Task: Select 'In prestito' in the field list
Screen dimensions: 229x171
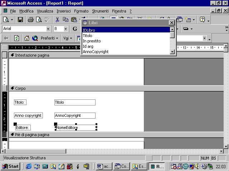Action: point(126,41)
